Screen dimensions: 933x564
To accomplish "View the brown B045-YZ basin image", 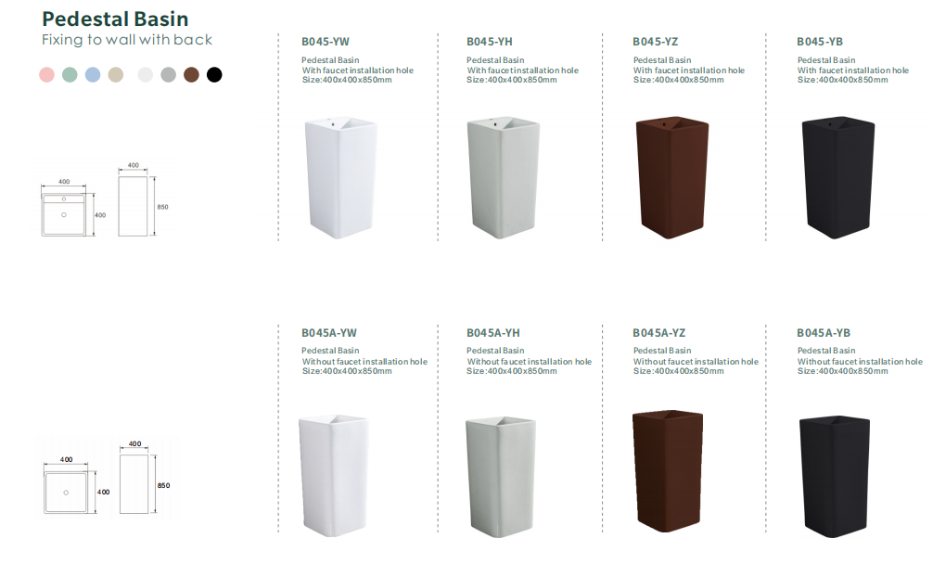I will pyautogui.click(x=672, y=178).
